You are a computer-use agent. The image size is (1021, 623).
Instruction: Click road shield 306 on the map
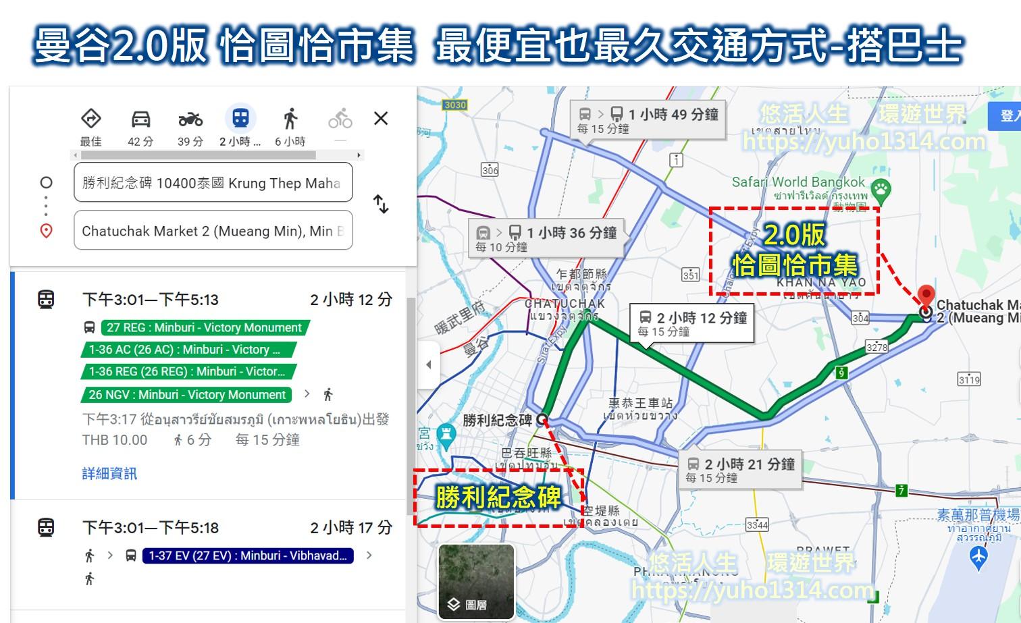coord(490,170)
